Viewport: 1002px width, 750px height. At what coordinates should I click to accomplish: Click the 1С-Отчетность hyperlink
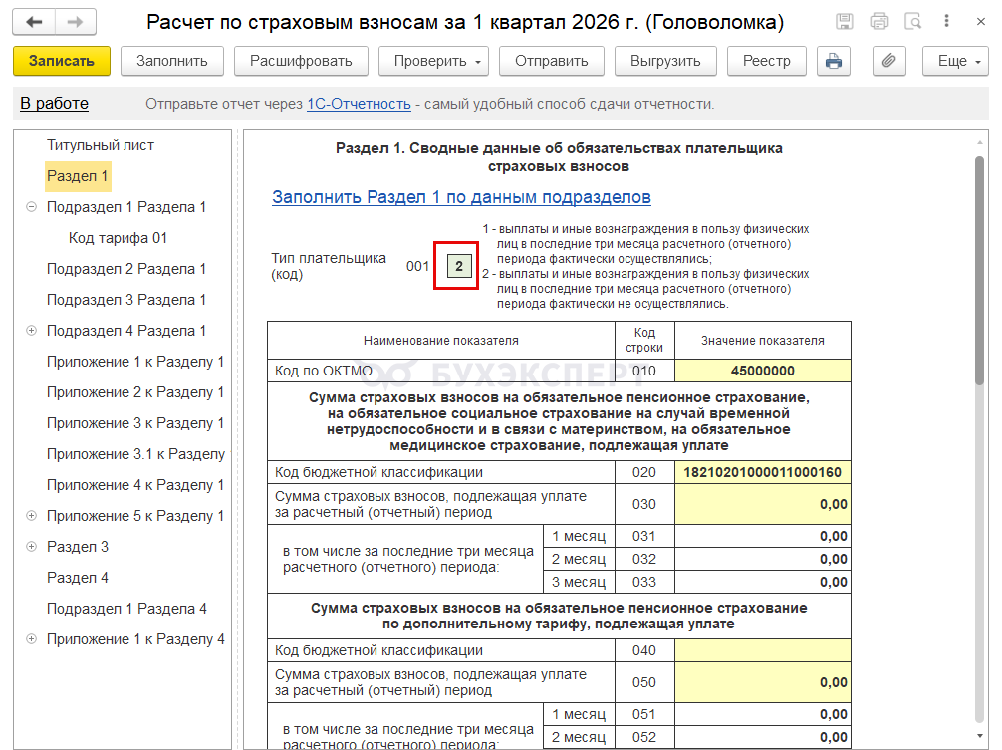coord(359,104)
